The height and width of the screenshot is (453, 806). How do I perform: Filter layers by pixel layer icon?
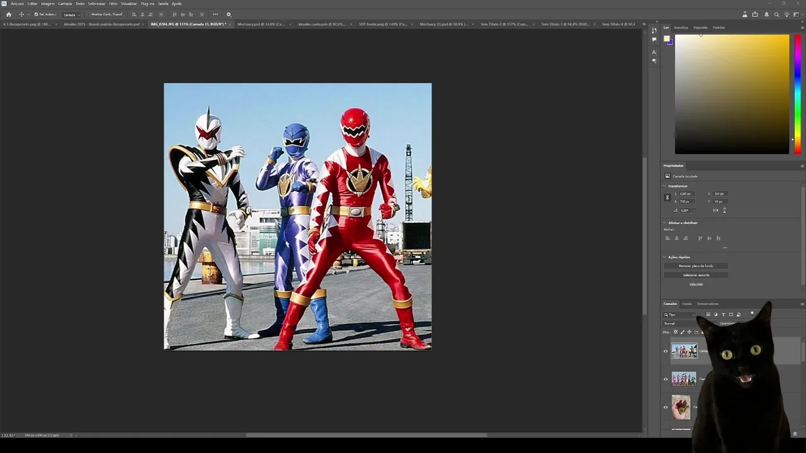click(x=708, y=315)
